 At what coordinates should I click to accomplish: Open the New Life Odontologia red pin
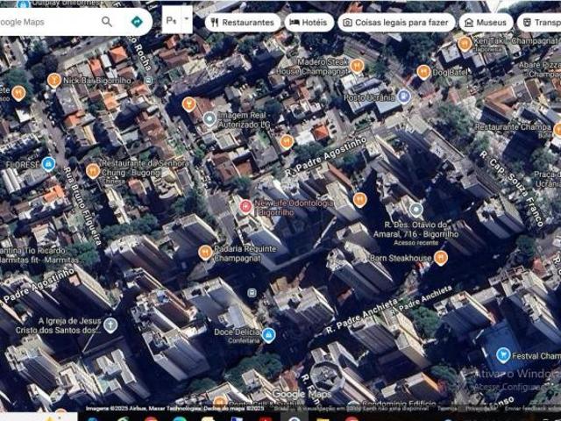tap(246, 207)
